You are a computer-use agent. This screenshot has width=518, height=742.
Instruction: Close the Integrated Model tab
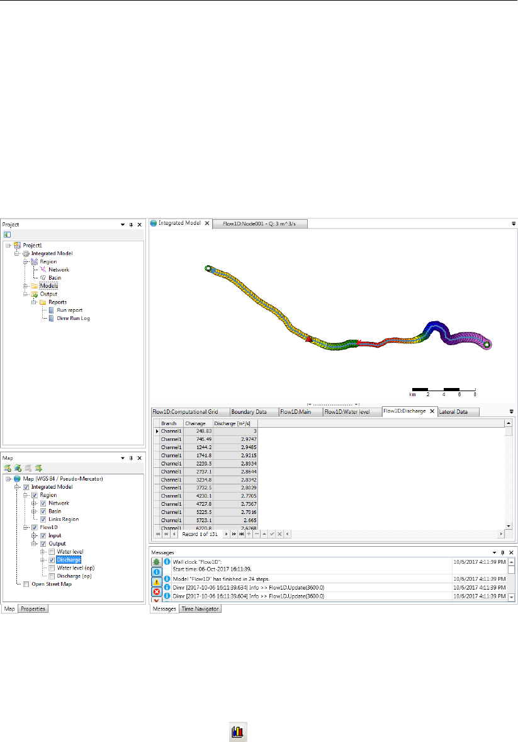point(207,224)
